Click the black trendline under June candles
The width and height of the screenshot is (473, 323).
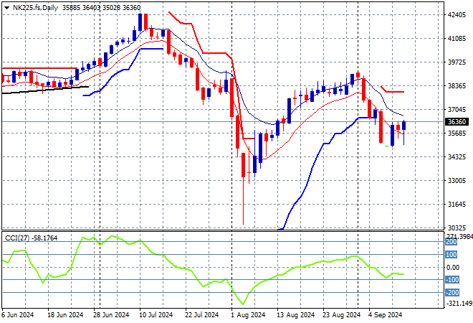click(43, 90)
